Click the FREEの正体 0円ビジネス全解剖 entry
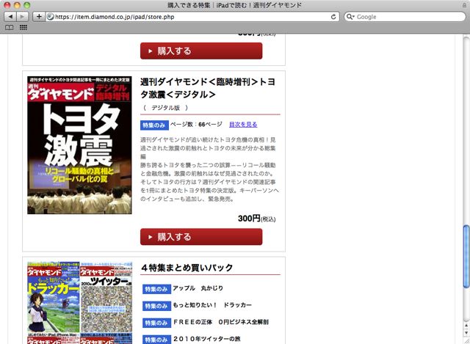470x344 pixels. point(221,322)
